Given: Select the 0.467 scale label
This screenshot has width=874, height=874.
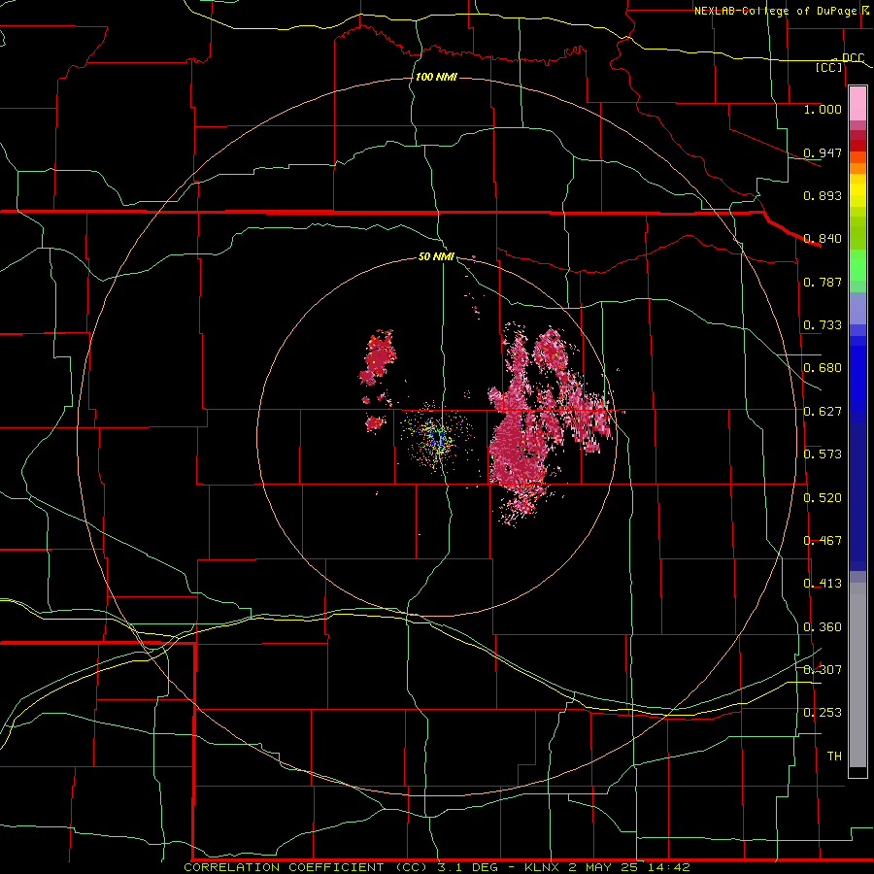Looking at the screenshot, I should (x=823, y=541).
